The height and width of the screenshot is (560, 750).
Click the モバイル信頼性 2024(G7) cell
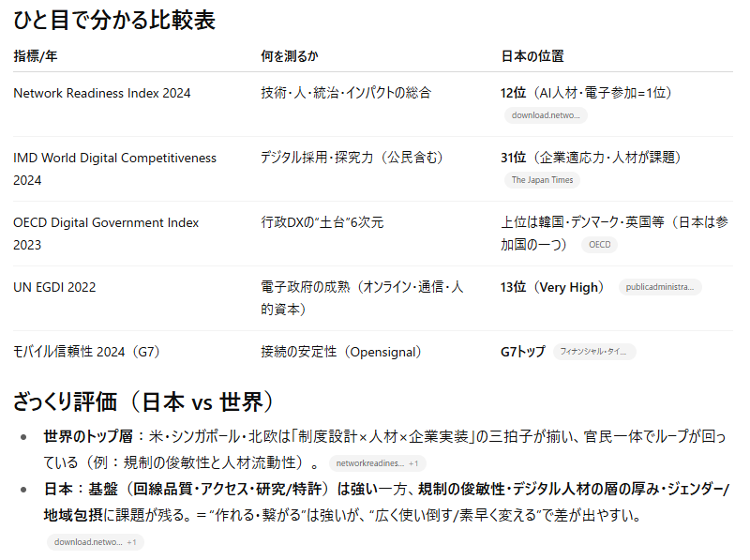tap(86, 352)
